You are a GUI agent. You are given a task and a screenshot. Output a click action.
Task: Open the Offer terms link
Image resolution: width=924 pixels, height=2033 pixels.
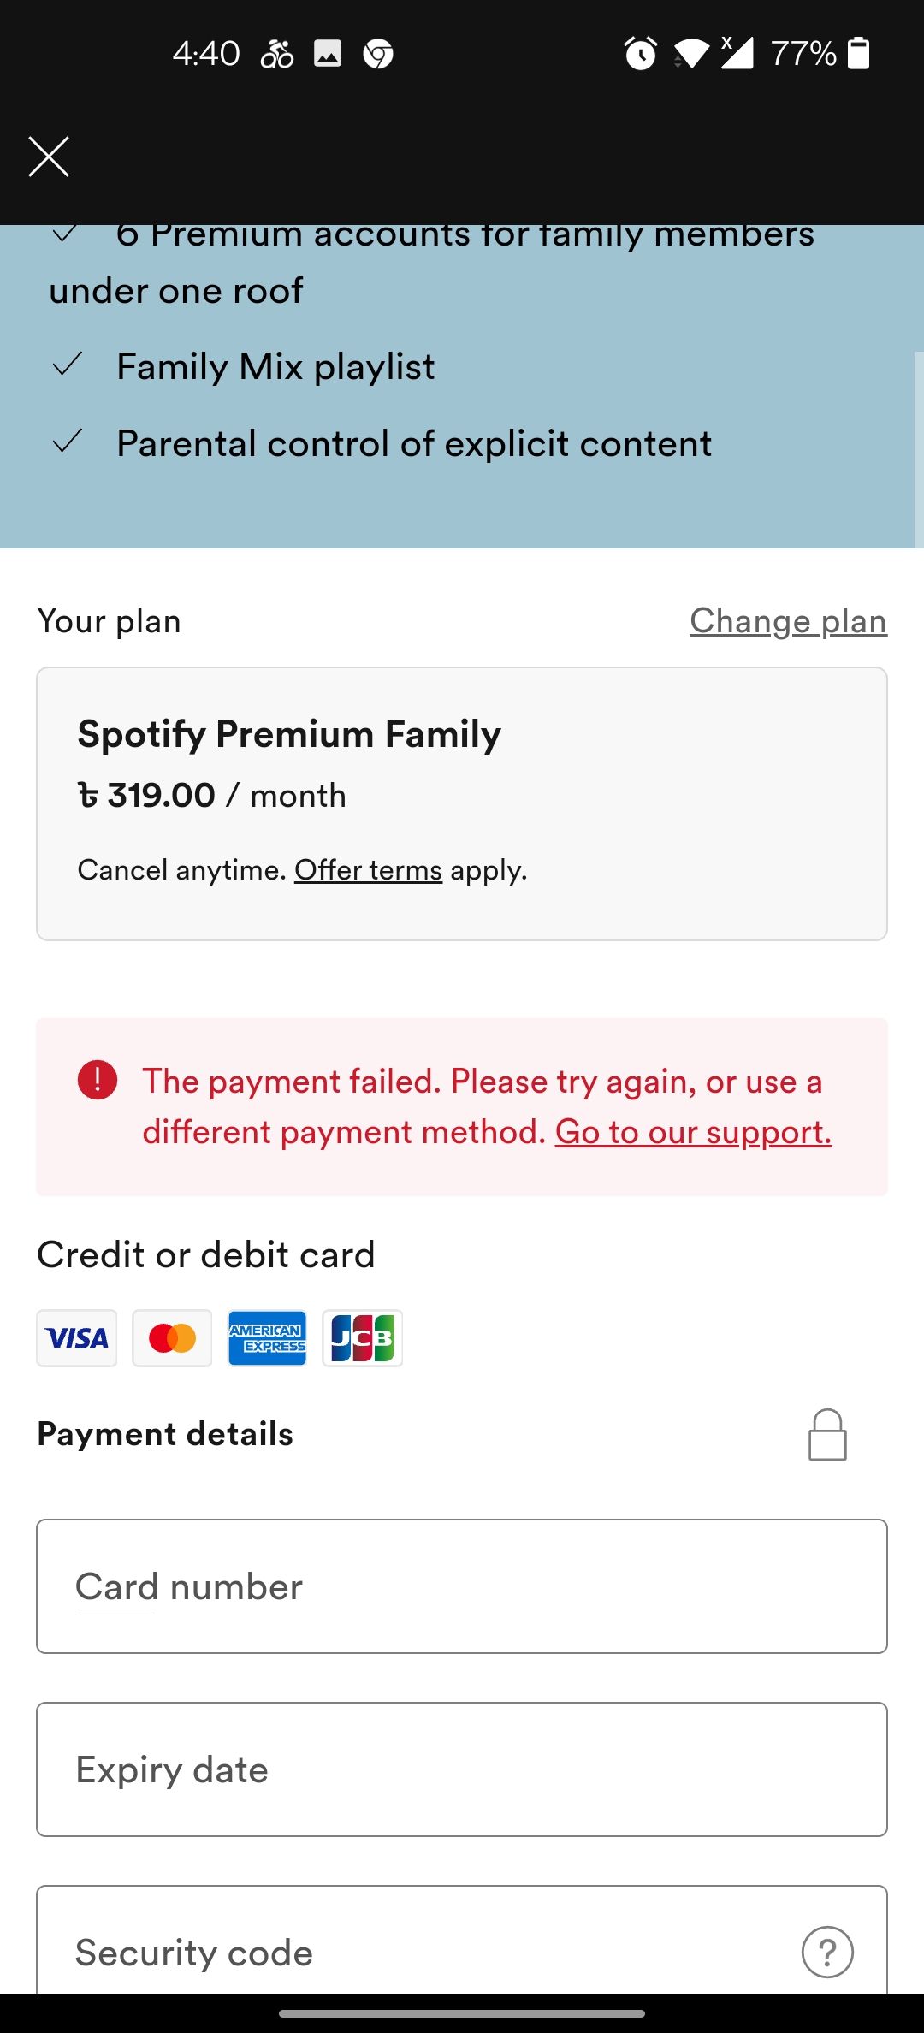tap(368, 870)
